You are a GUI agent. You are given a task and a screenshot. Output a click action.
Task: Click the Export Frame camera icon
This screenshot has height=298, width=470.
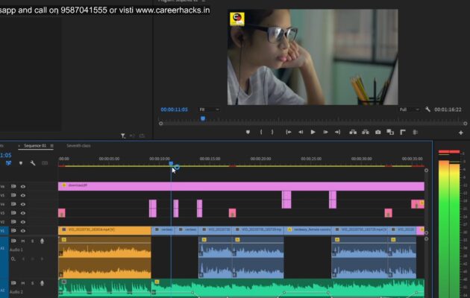tap(378, 132)
